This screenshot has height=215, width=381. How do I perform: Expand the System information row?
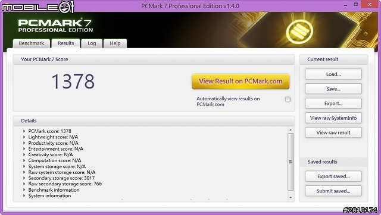pyautogui.click(x=24, y=196)
